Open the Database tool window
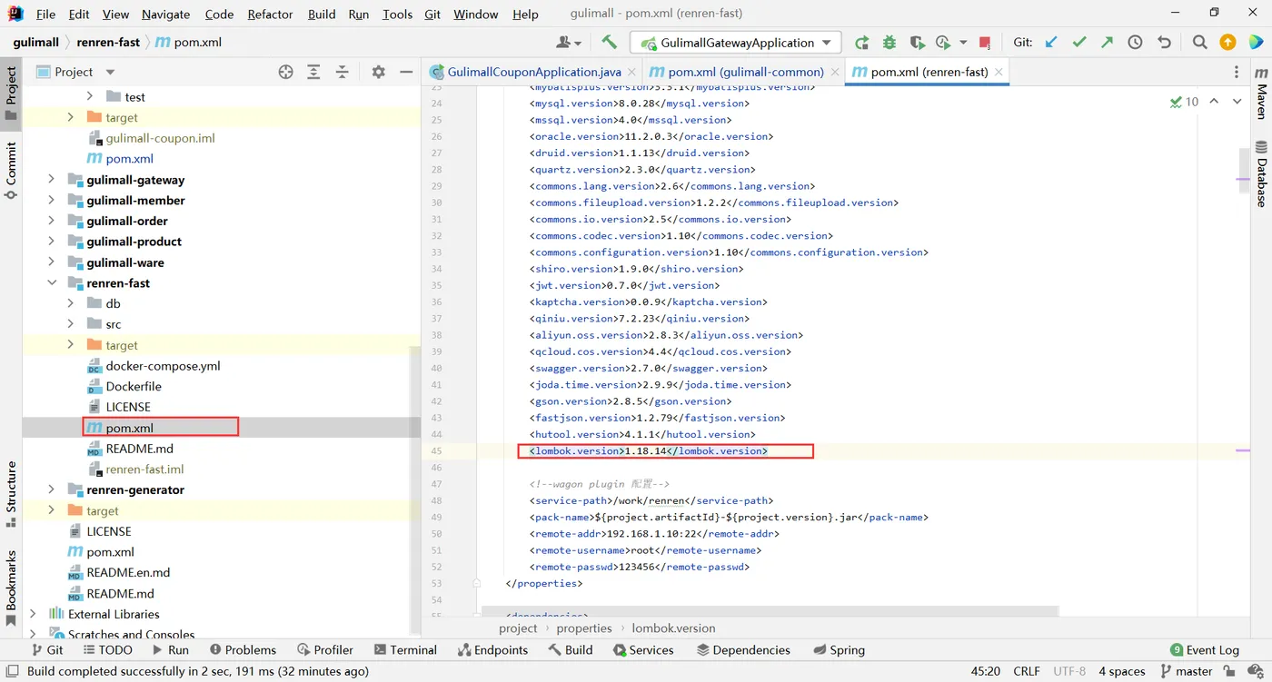This screenshot has height=682, width=1272. click(x=1261, y=173)
